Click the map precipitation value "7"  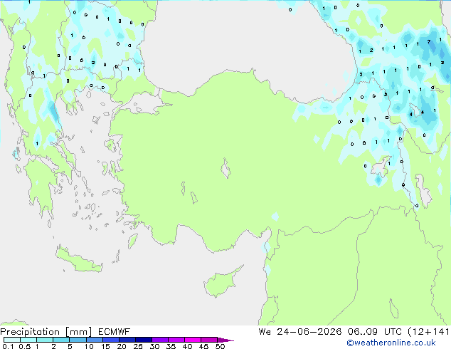coord(429,42)
